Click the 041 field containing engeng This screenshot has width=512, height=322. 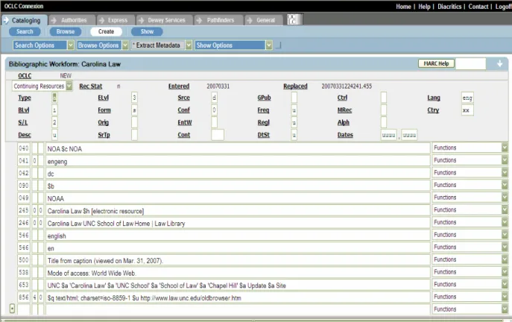238,161
